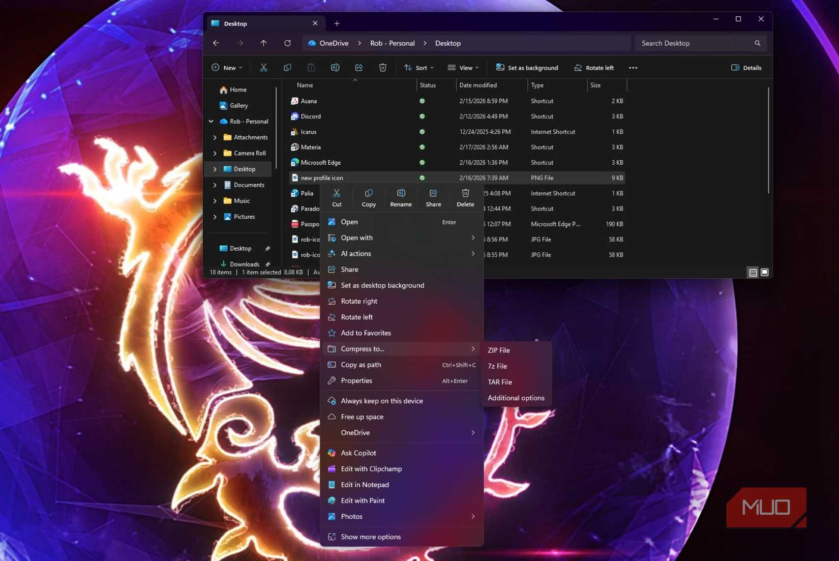Click Show more options
839x561 pixels.
402,537
